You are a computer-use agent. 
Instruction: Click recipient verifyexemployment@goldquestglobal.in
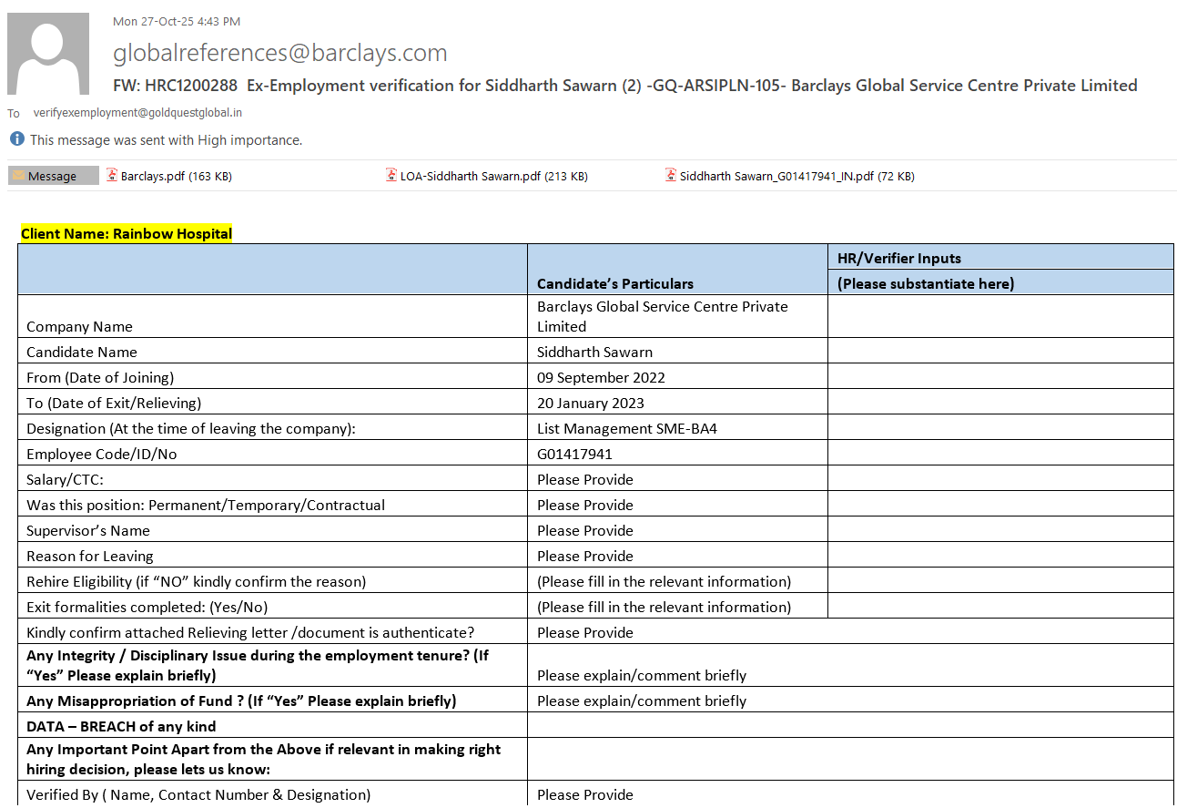pos(137,113)
